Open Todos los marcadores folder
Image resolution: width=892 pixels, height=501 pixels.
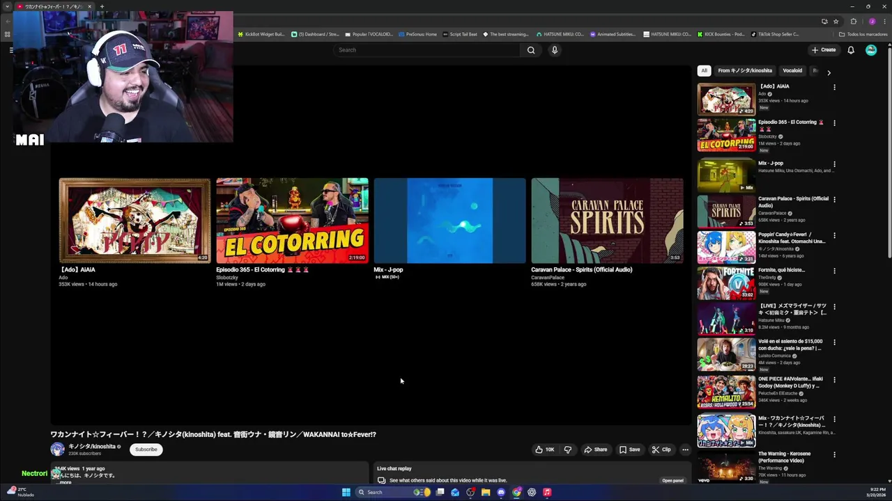863,34
